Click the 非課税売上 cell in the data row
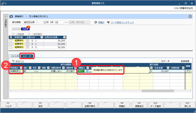Viewport: 196px width, 113px height. coord(16,71)
